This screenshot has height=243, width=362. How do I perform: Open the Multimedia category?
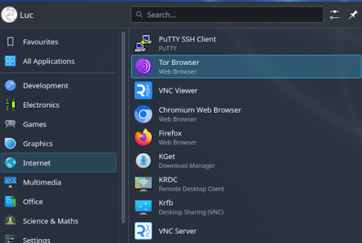pos(59,183)
